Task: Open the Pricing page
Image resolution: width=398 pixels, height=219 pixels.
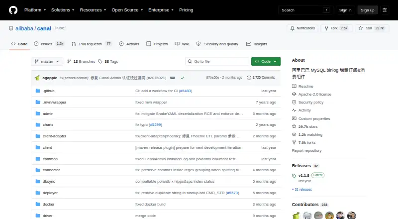Action: pyautogui.click(x=186, y=10)
